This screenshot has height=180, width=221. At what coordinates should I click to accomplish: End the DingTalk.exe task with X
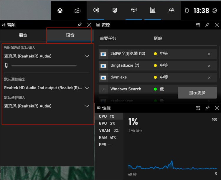209,66
